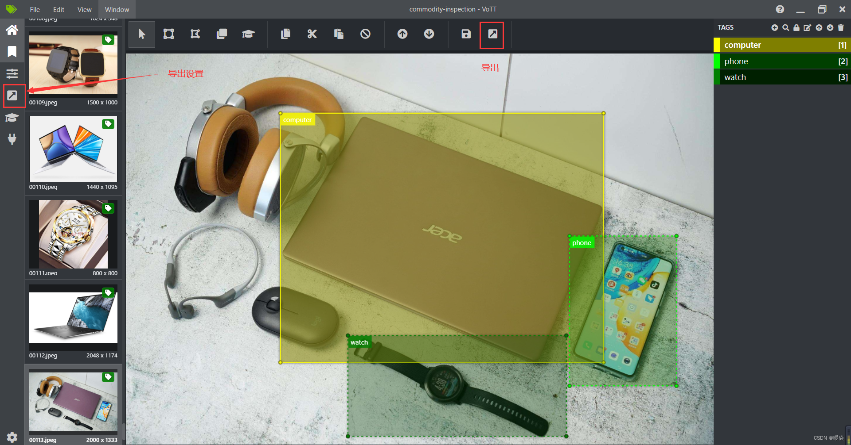
Task: Save the project with the floppy disk icon
Action: (466, 34)
